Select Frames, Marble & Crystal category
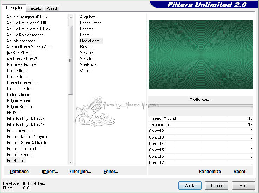 tap(27, 137)
